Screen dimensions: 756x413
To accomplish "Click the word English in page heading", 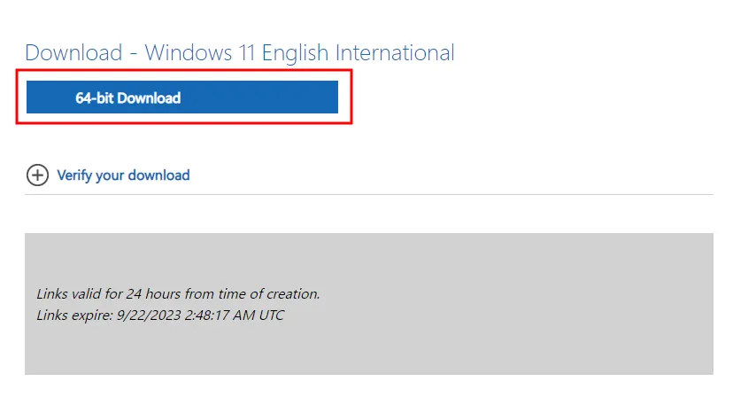I will click(x=295, y=53).
